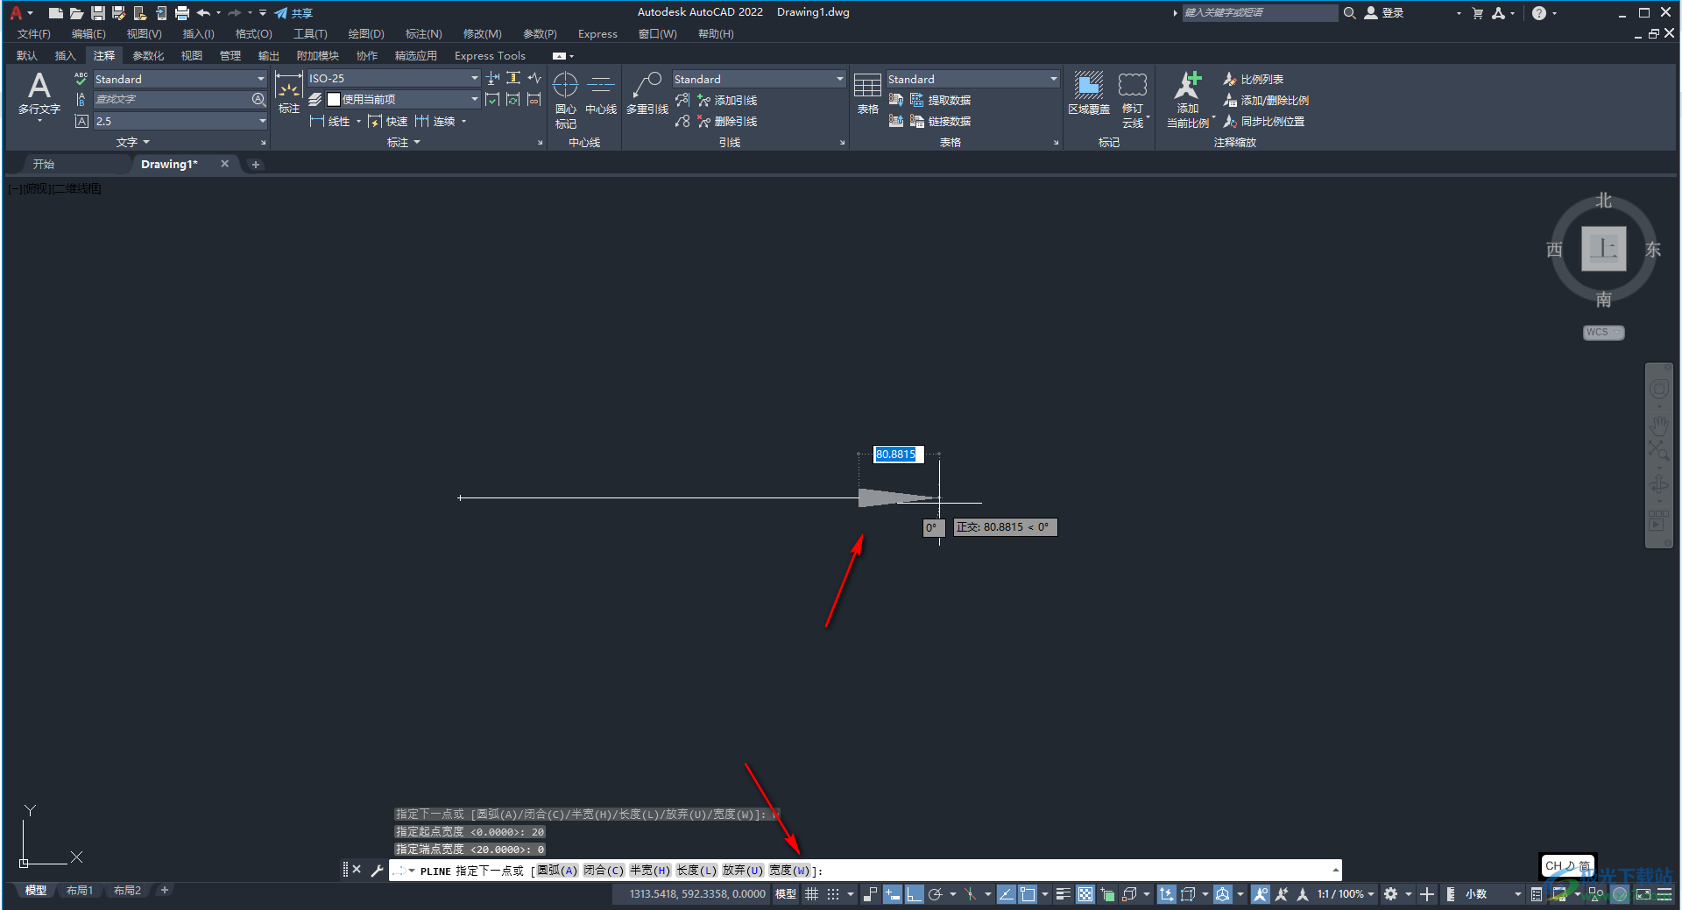The height and width of the screenshot is (910, 1682).
Task: Click the 查找文字 find text field
Action: [x=171, y=100]
